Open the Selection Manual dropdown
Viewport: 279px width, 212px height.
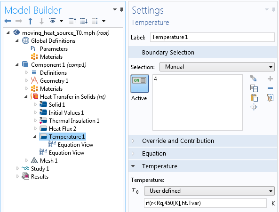[x=217, y=67]
